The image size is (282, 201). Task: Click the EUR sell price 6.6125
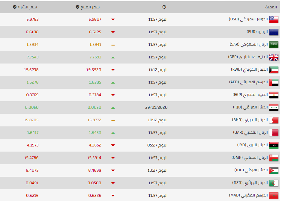tap(95, 32)
